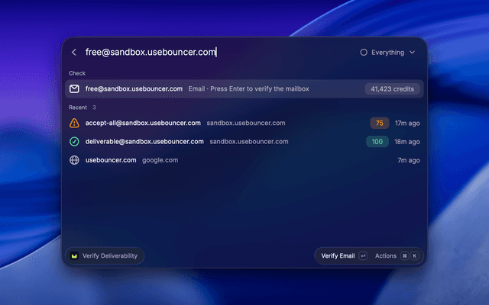Click the orange 75 score badge
Image resolution: width=489 pixels, height=305 pixels.
(x=380, y=123)
